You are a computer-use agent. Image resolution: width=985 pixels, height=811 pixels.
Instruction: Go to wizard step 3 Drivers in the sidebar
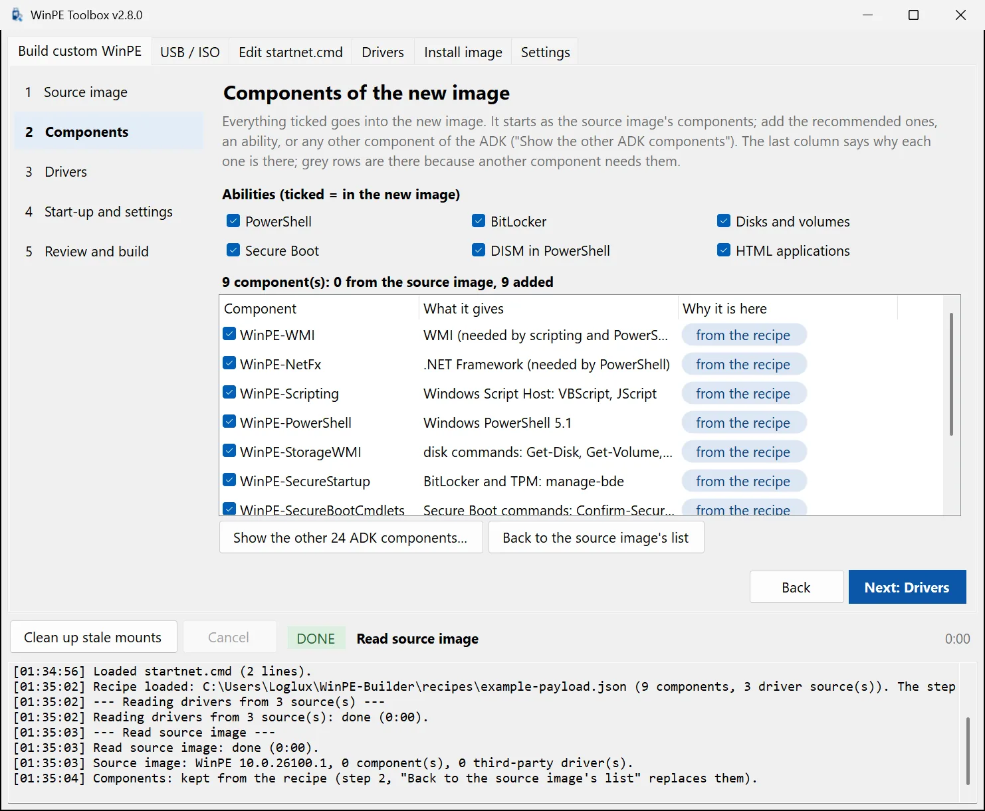point(109,172)
